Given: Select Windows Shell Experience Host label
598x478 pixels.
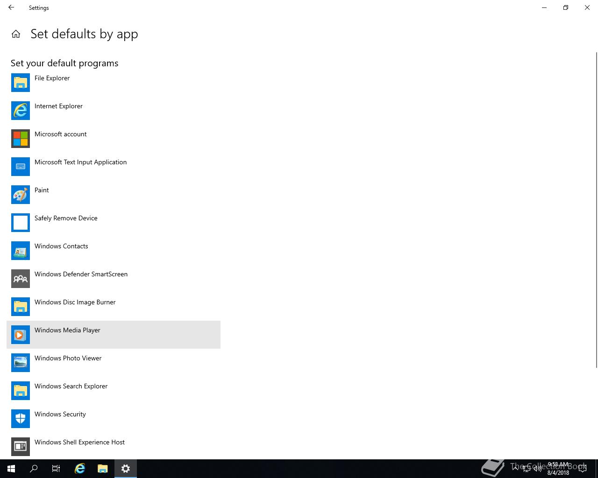Looking at the screenshot, I should [79, 442].
